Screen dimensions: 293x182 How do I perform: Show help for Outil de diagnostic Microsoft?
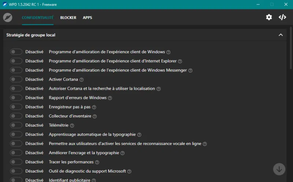[129, 171]
